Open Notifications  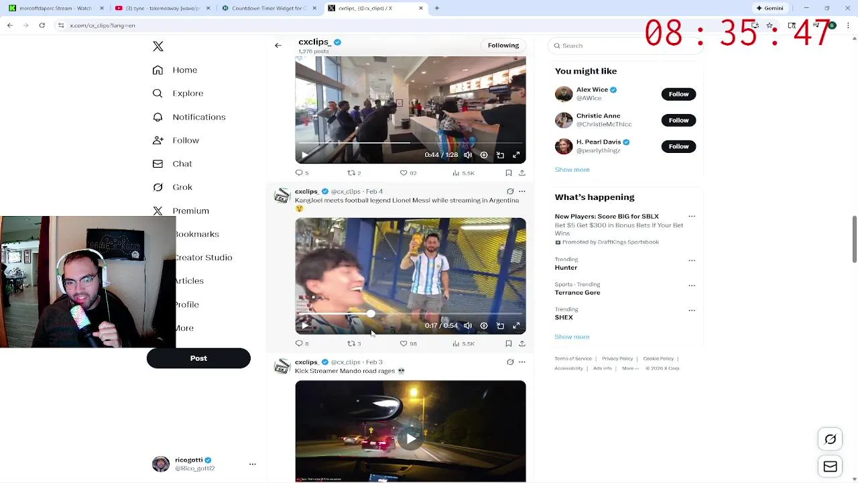pos(189,117)
